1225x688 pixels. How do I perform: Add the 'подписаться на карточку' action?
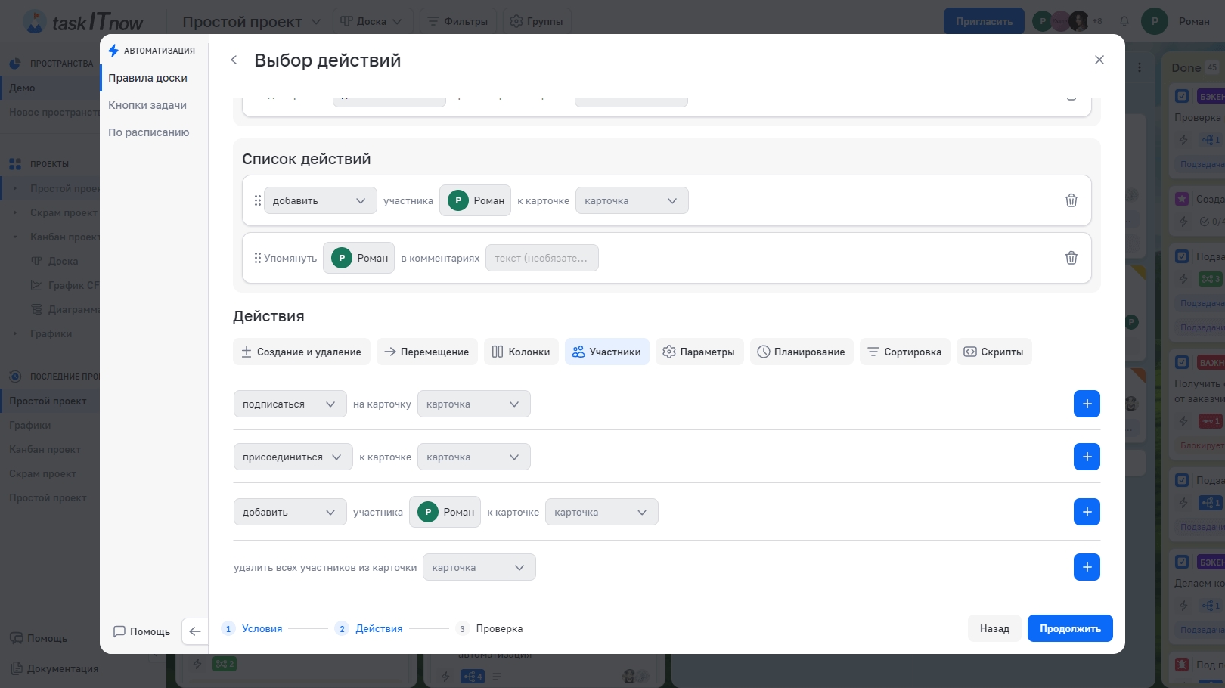click(1087, 404)
